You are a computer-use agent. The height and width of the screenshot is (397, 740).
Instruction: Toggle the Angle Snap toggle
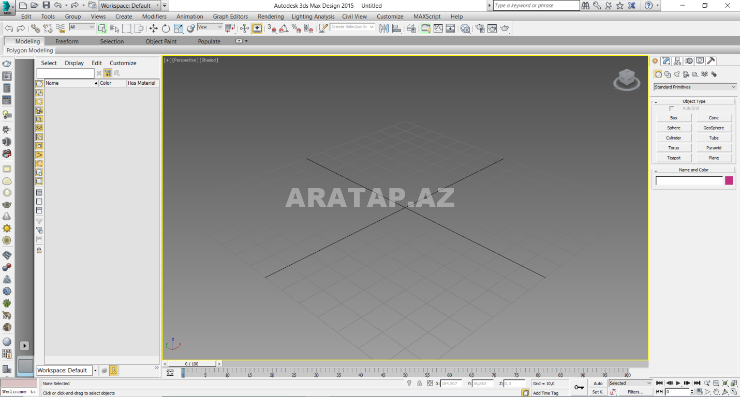284,28
